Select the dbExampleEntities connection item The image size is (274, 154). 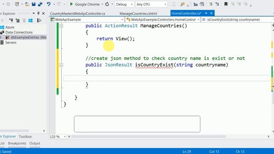29,37
